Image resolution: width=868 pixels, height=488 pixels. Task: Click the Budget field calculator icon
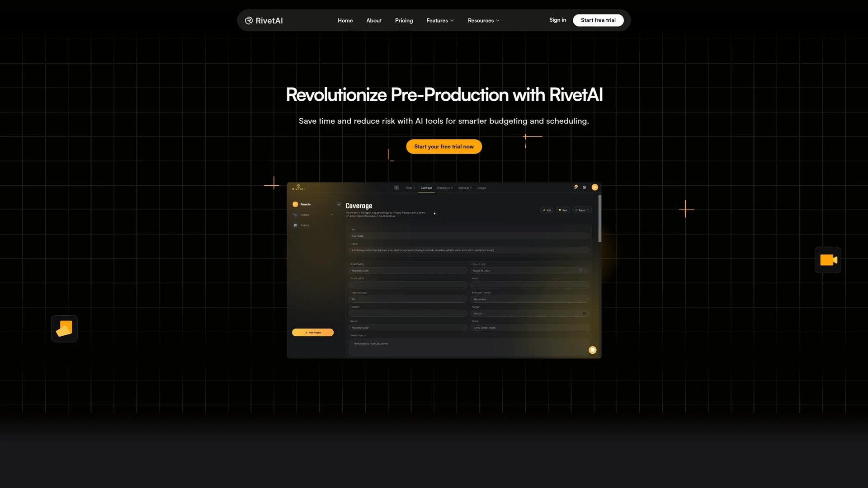coord(584,313)
